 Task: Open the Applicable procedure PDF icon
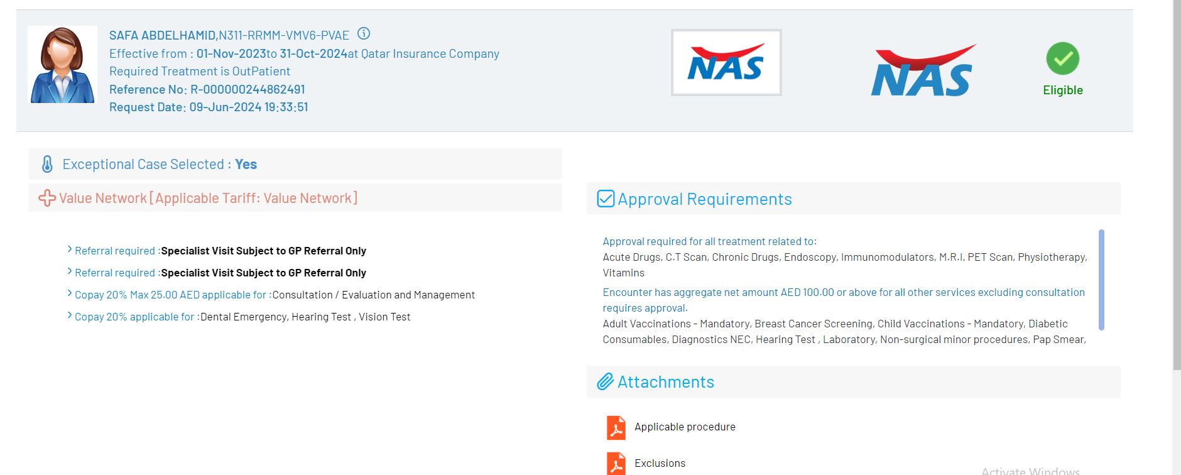tap(616, 427)
